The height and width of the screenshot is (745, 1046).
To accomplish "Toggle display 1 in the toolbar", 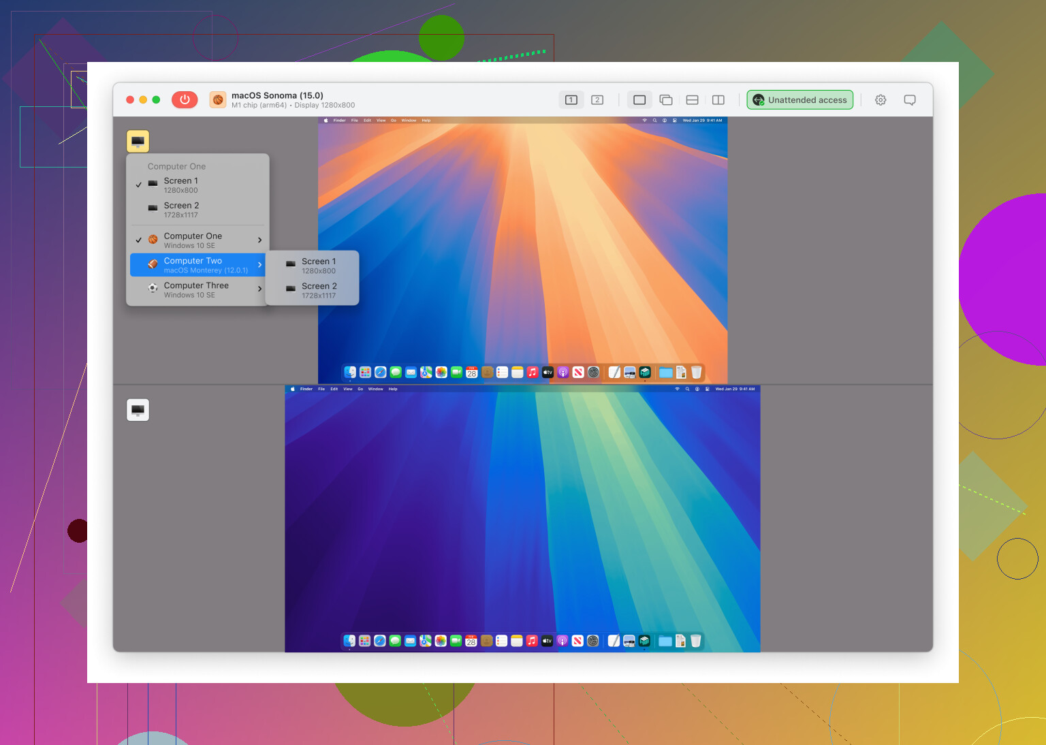I will click(571, 100).
